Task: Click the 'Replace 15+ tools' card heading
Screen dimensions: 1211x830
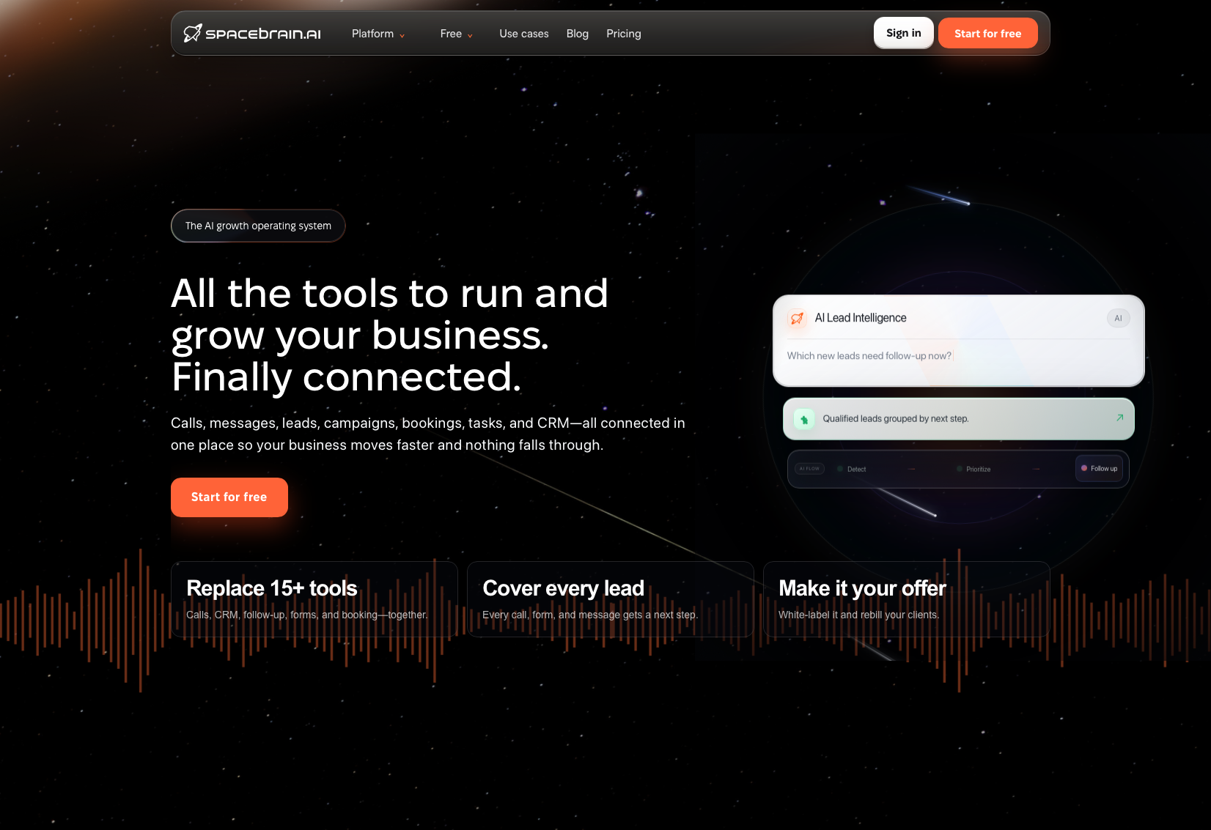Action: [x=272, y=588]
